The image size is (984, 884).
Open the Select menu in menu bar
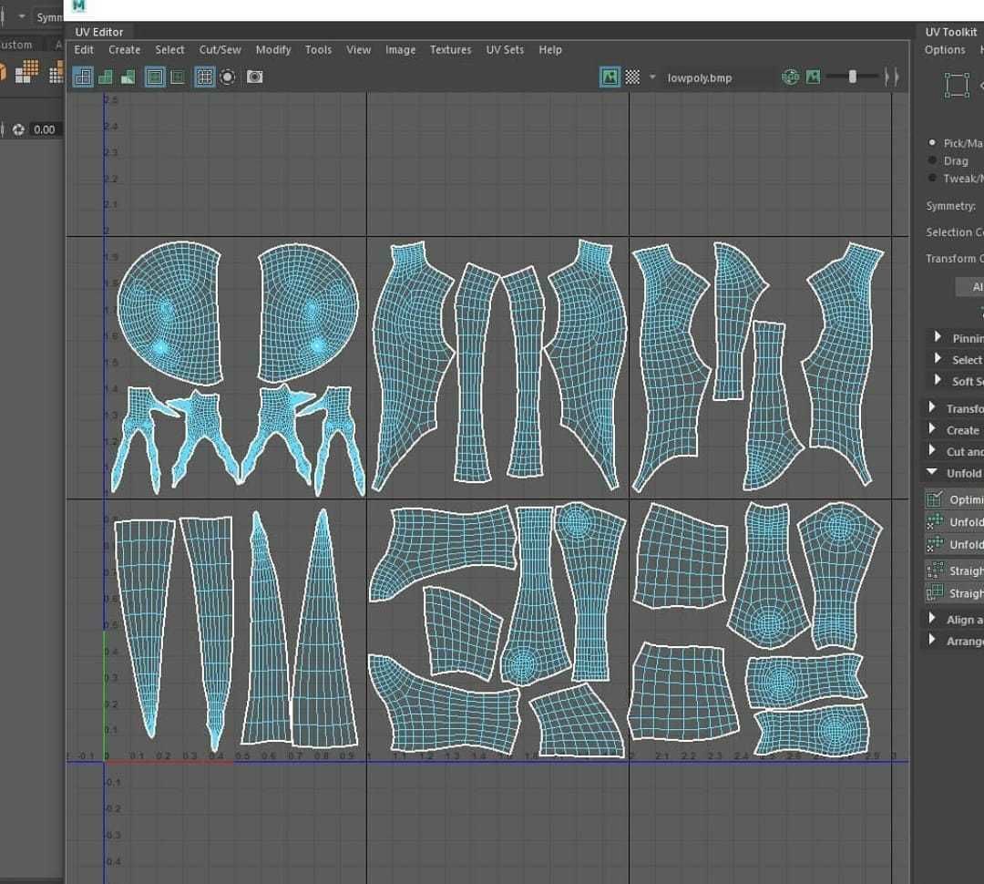pyautogui.click(x=169, y=49)
